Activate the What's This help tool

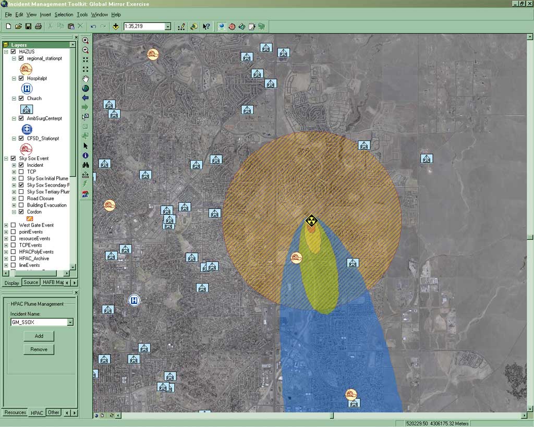pos(206,26)
